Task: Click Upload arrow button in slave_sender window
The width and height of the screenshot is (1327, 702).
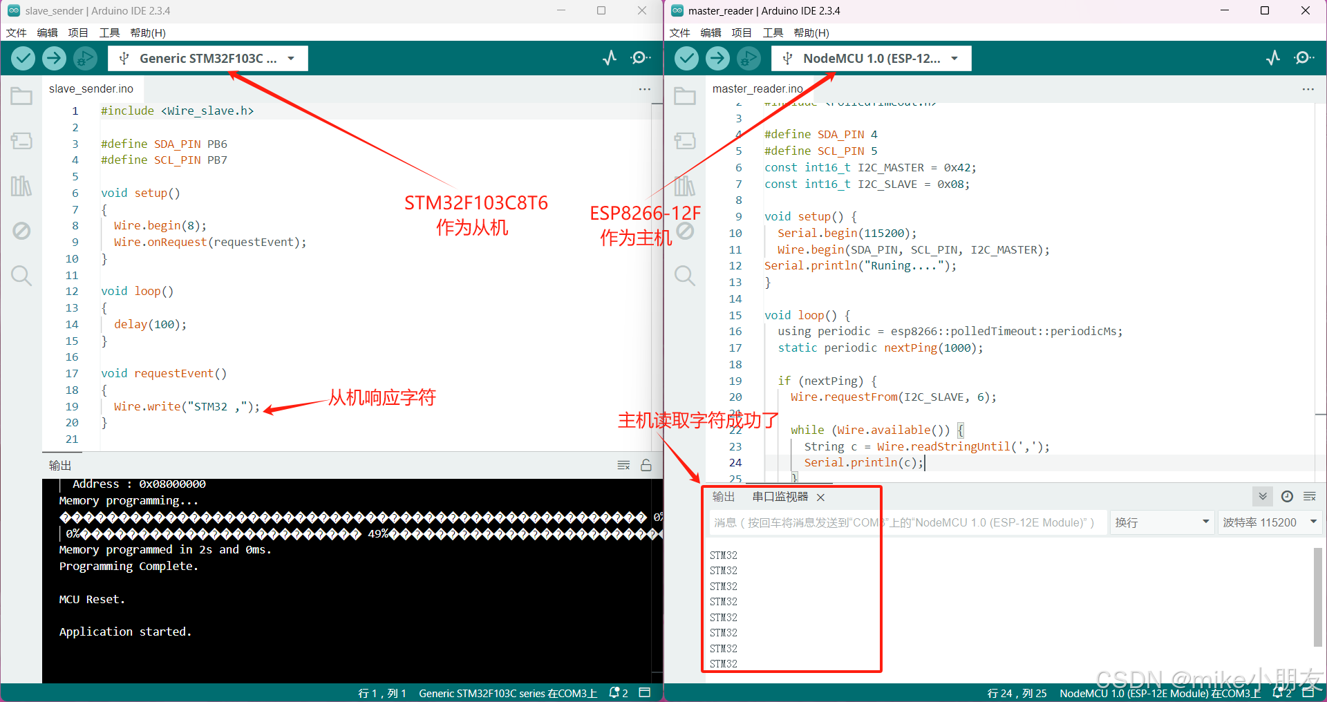Action: (x=54, y=58)
